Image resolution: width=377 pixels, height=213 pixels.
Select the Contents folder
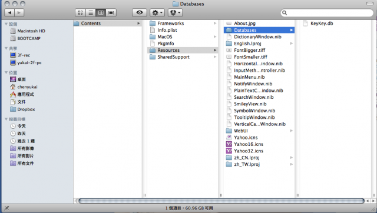pyautogui.click(x=107, y=24)
